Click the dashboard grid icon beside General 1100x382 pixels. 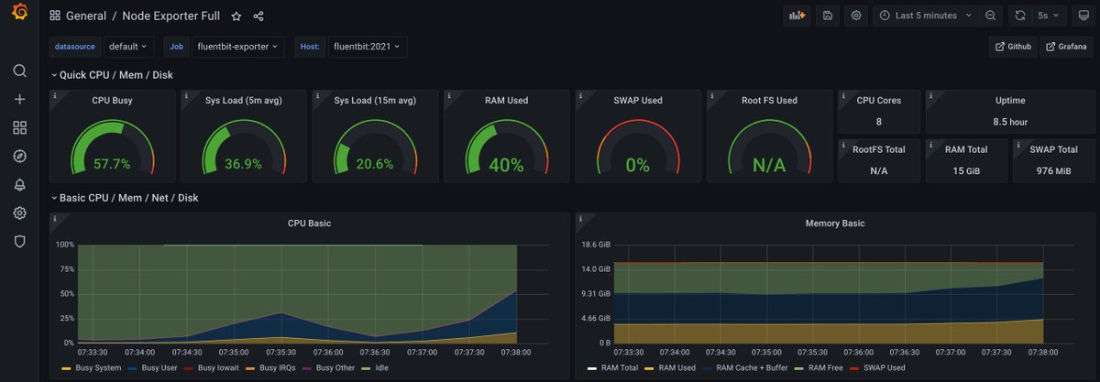[55, 16]
